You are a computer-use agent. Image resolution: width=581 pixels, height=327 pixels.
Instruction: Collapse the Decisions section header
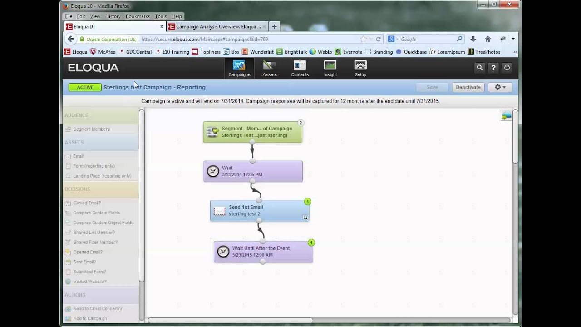[x=101, y=189]
